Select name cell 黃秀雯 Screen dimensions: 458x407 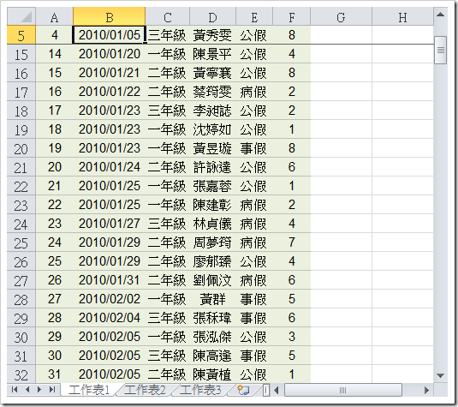point(212,35)
